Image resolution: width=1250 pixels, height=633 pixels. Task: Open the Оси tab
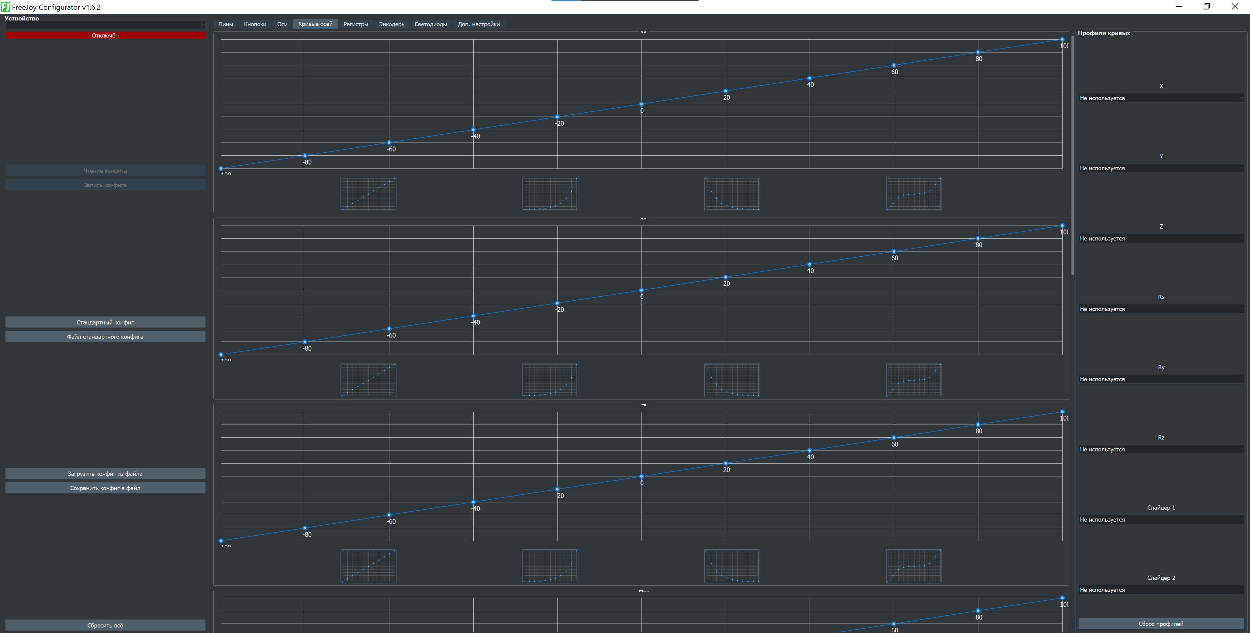coord(282,24)
